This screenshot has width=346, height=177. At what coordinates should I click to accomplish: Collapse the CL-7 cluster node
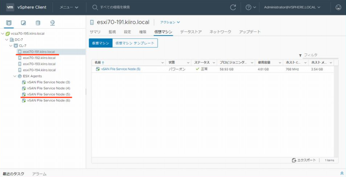point(11,46)
